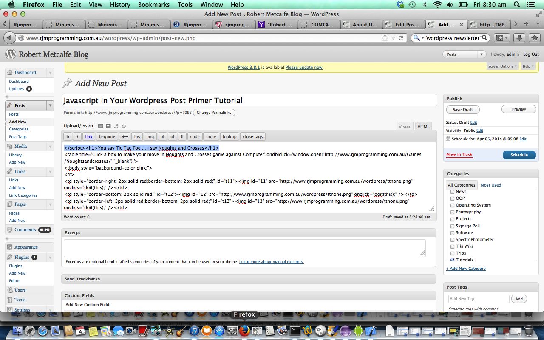Open new browser tab with plus button
Viewport: 544px width, 340px height.
pyautogui.click(x=526, y=24)
